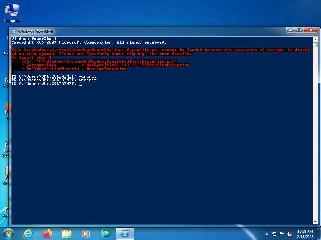This screenshot has height=240, width=321.
Task: Maximize the Windows PowerShell window
Action: (299, 30)
